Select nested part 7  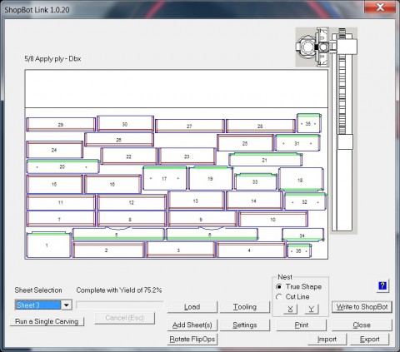click(x=60, y=219)
